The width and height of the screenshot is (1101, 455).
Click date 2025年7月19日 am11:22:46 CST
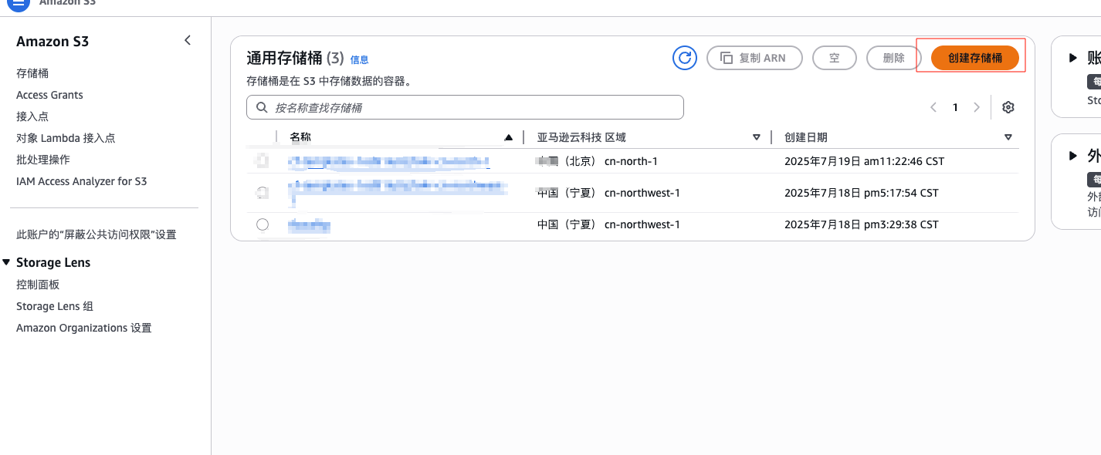click(865, 161)
